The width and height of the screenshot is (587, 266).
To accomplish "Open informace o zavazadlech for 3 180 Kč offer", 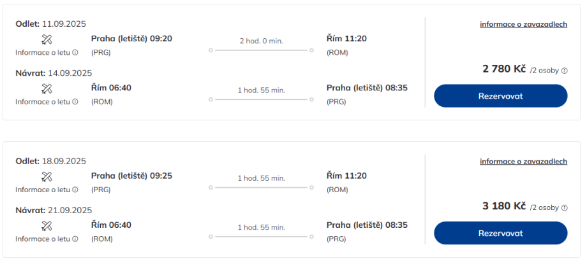I will tap(523, 162).
